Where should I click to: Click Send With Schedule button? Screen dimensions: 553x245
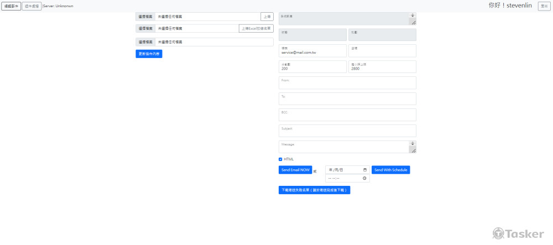[390, 170]
